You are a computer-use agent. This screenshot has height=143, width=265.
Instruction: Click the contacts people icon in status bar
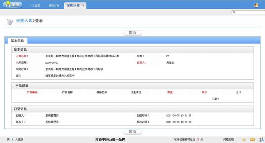(x=261, y=140)
